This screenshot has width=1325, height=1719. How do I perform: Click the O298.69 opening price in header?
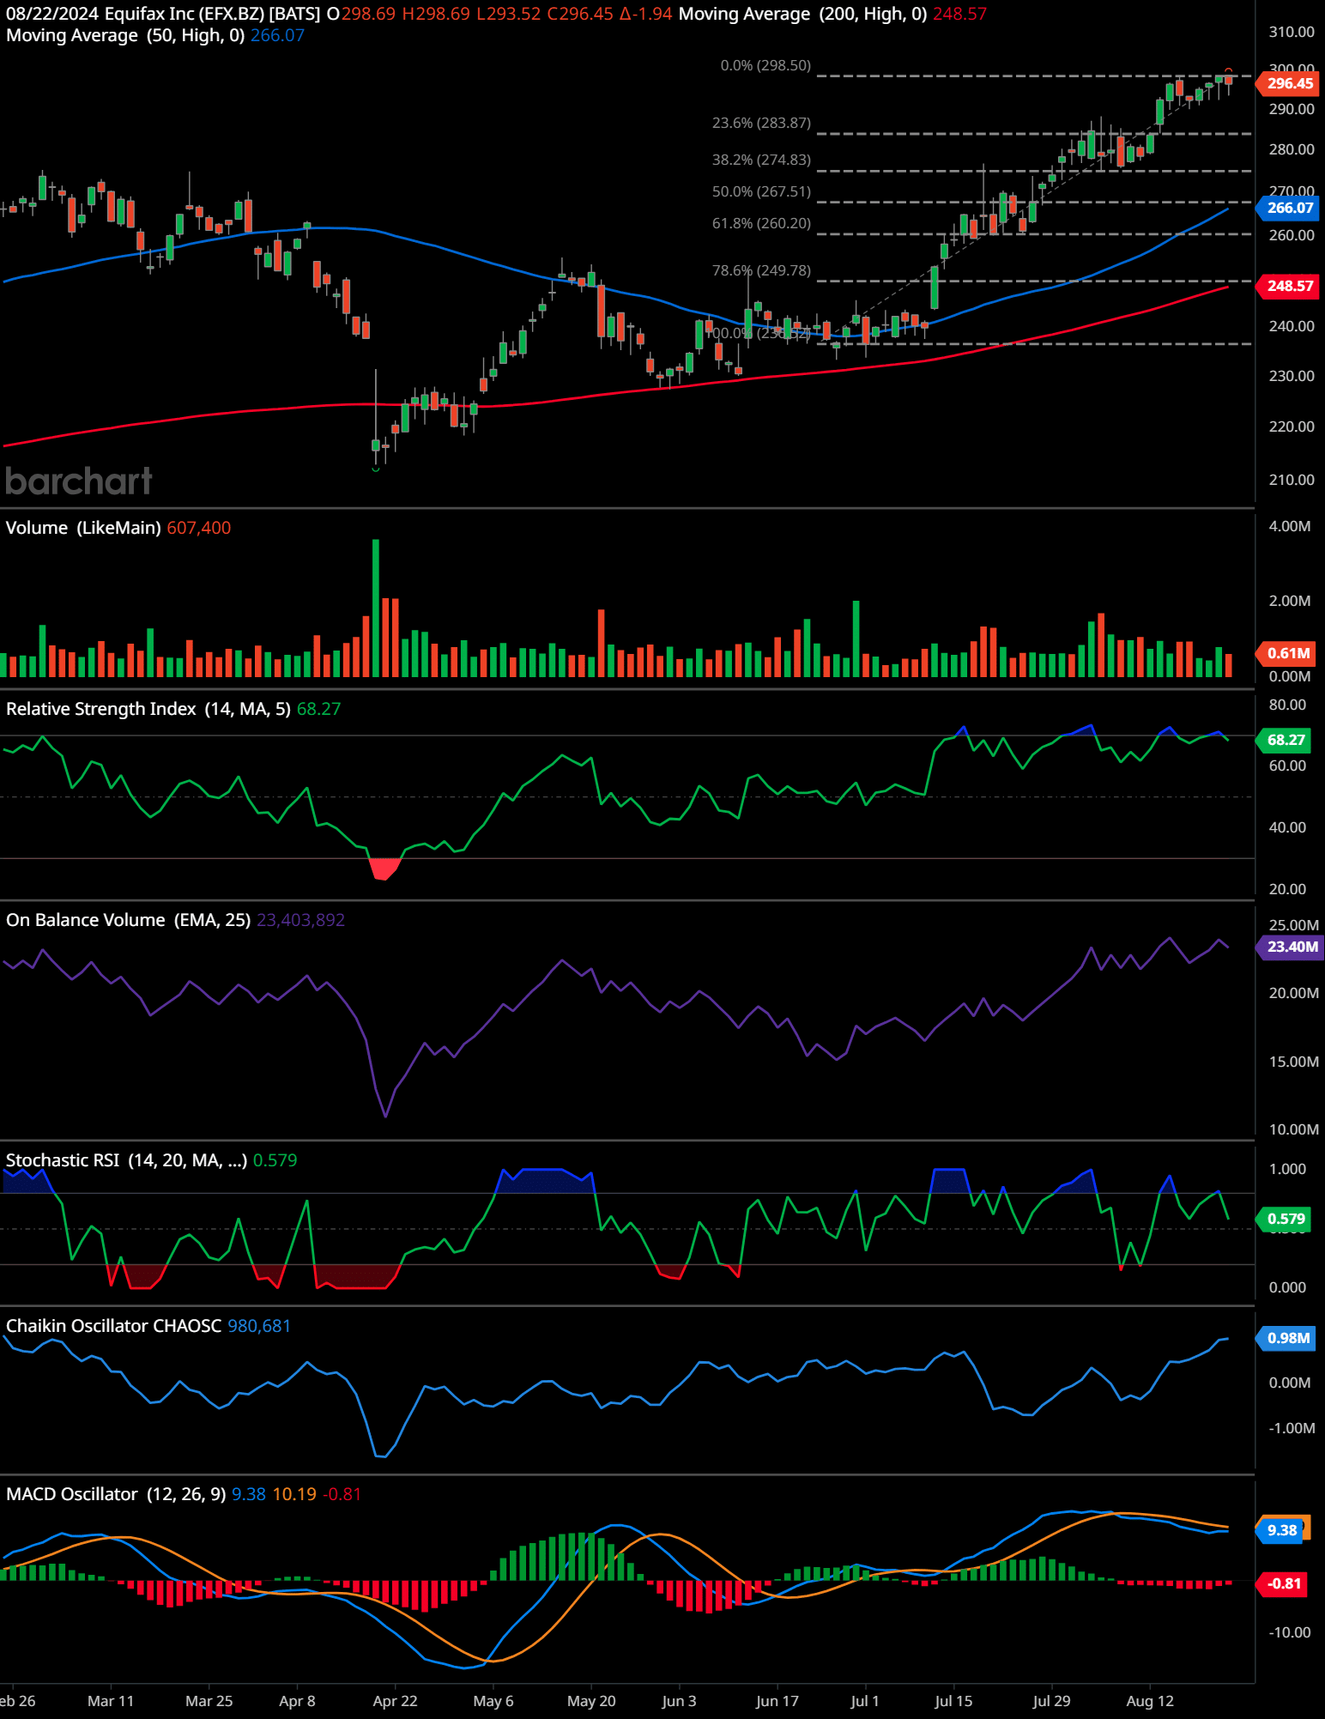[x=361, y=14]
